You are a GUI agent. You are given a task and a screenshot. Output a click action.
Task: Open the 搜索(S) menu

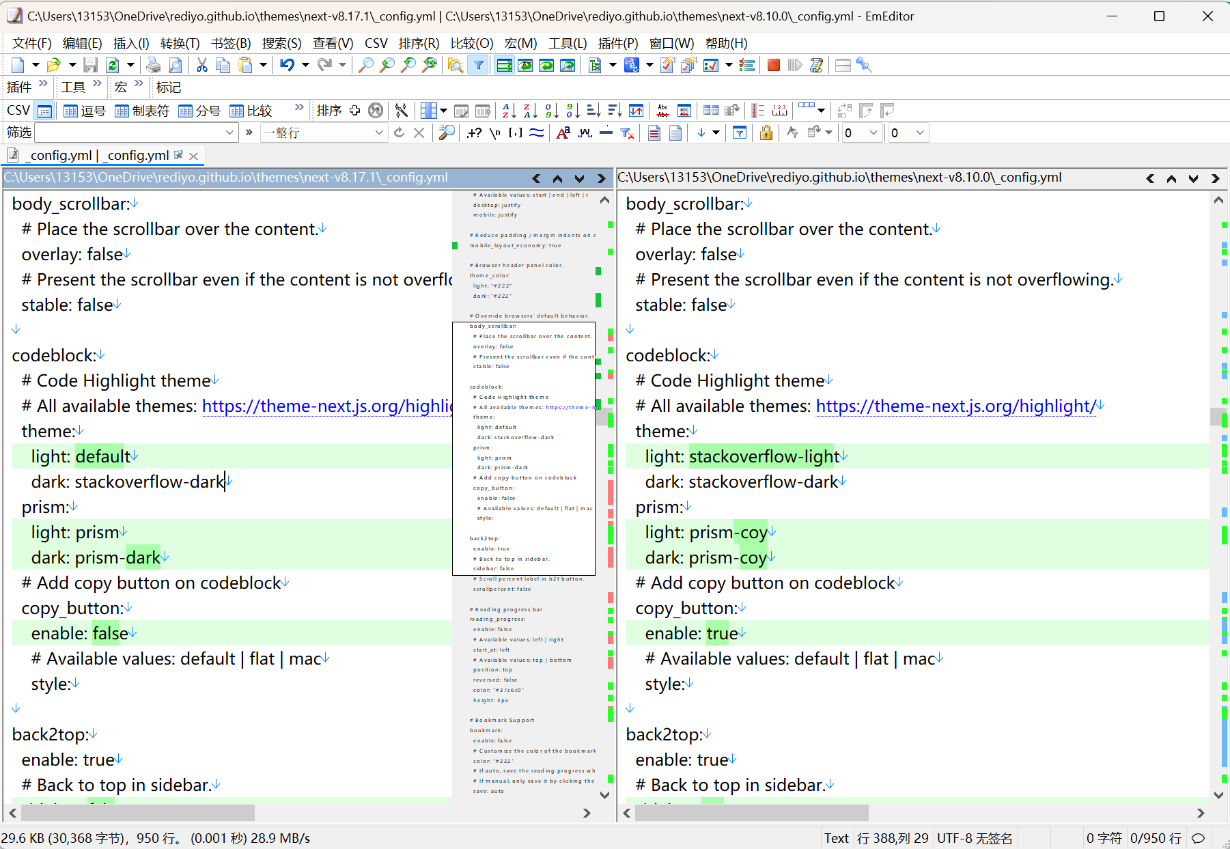point(281,44)
